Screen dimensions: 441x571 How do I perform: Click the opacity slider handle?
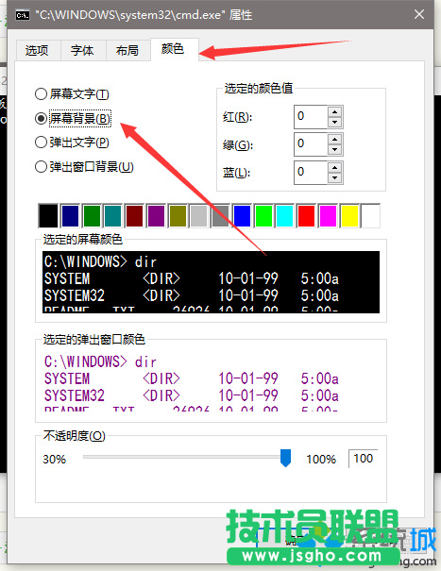285,458
